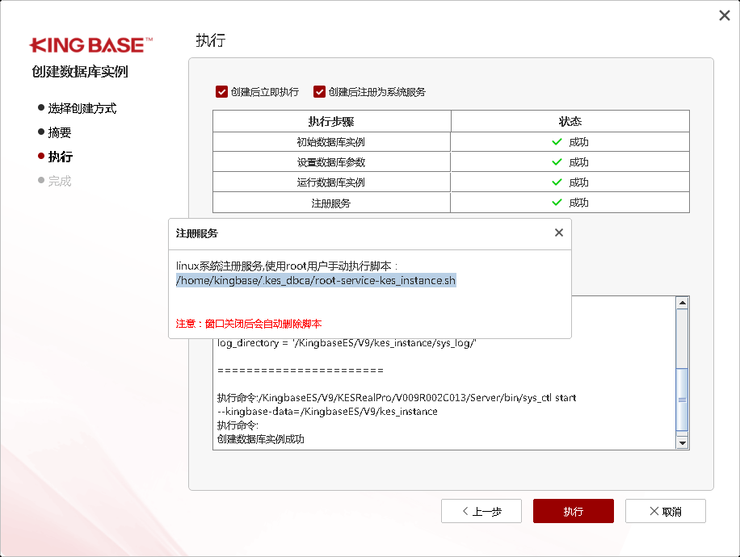Click the KINGBASE logo
The height and width of the screenshot is (557, 740).
coord(90,45)
